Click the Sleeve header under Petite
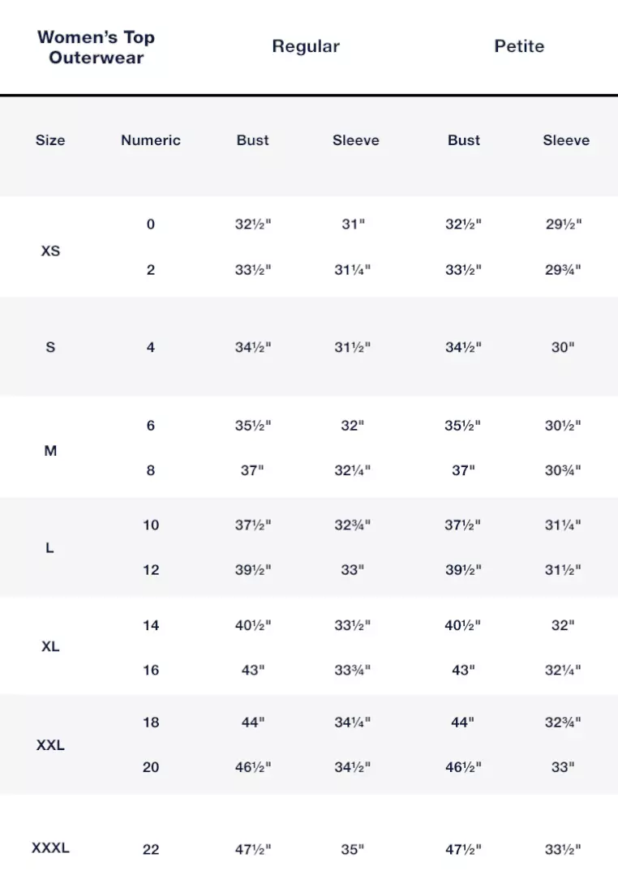The image size is (618, 892). [x=566, y=140]
